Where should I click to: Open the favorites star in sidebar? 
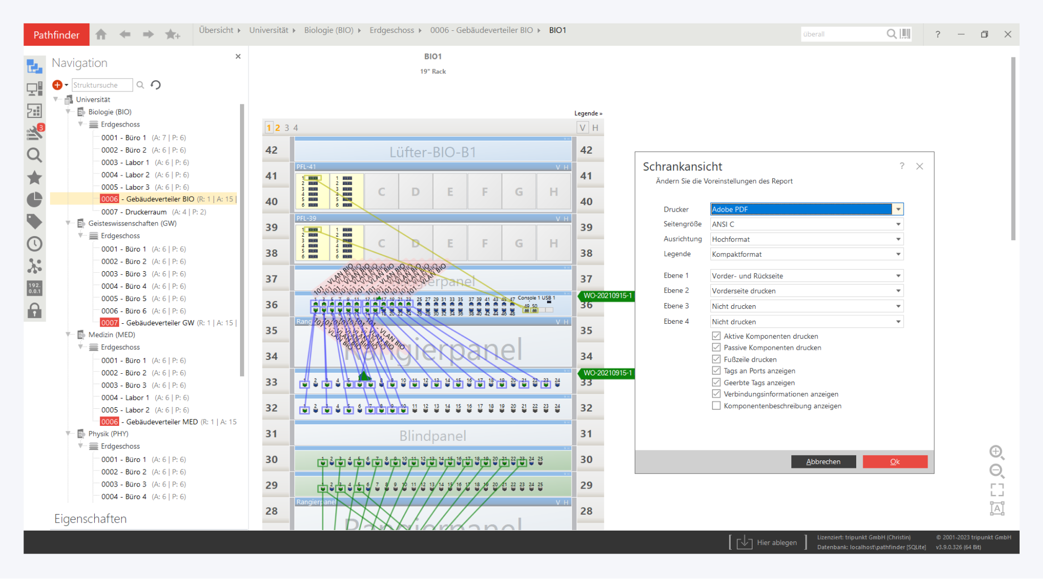[x=35, y=178]
